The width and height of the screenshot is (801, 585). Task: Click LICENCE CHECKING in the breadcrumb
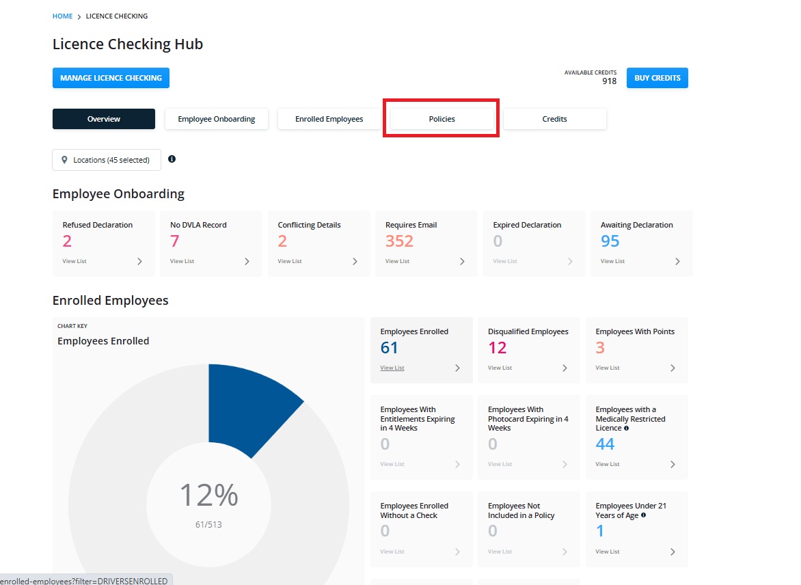pyautogui.click(x=116, y=16)
